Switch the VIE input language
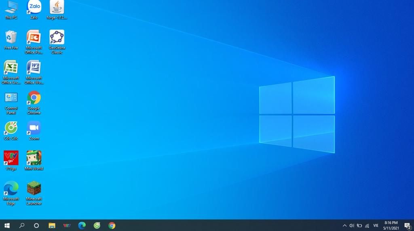 point(376,225)
